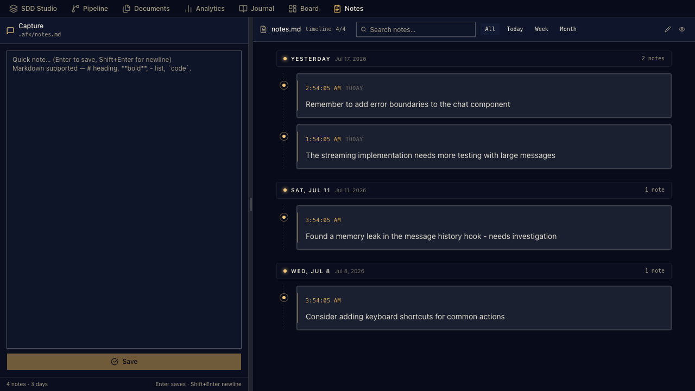Collapse the Wed, Jul 8 group header

pos(474,271)
